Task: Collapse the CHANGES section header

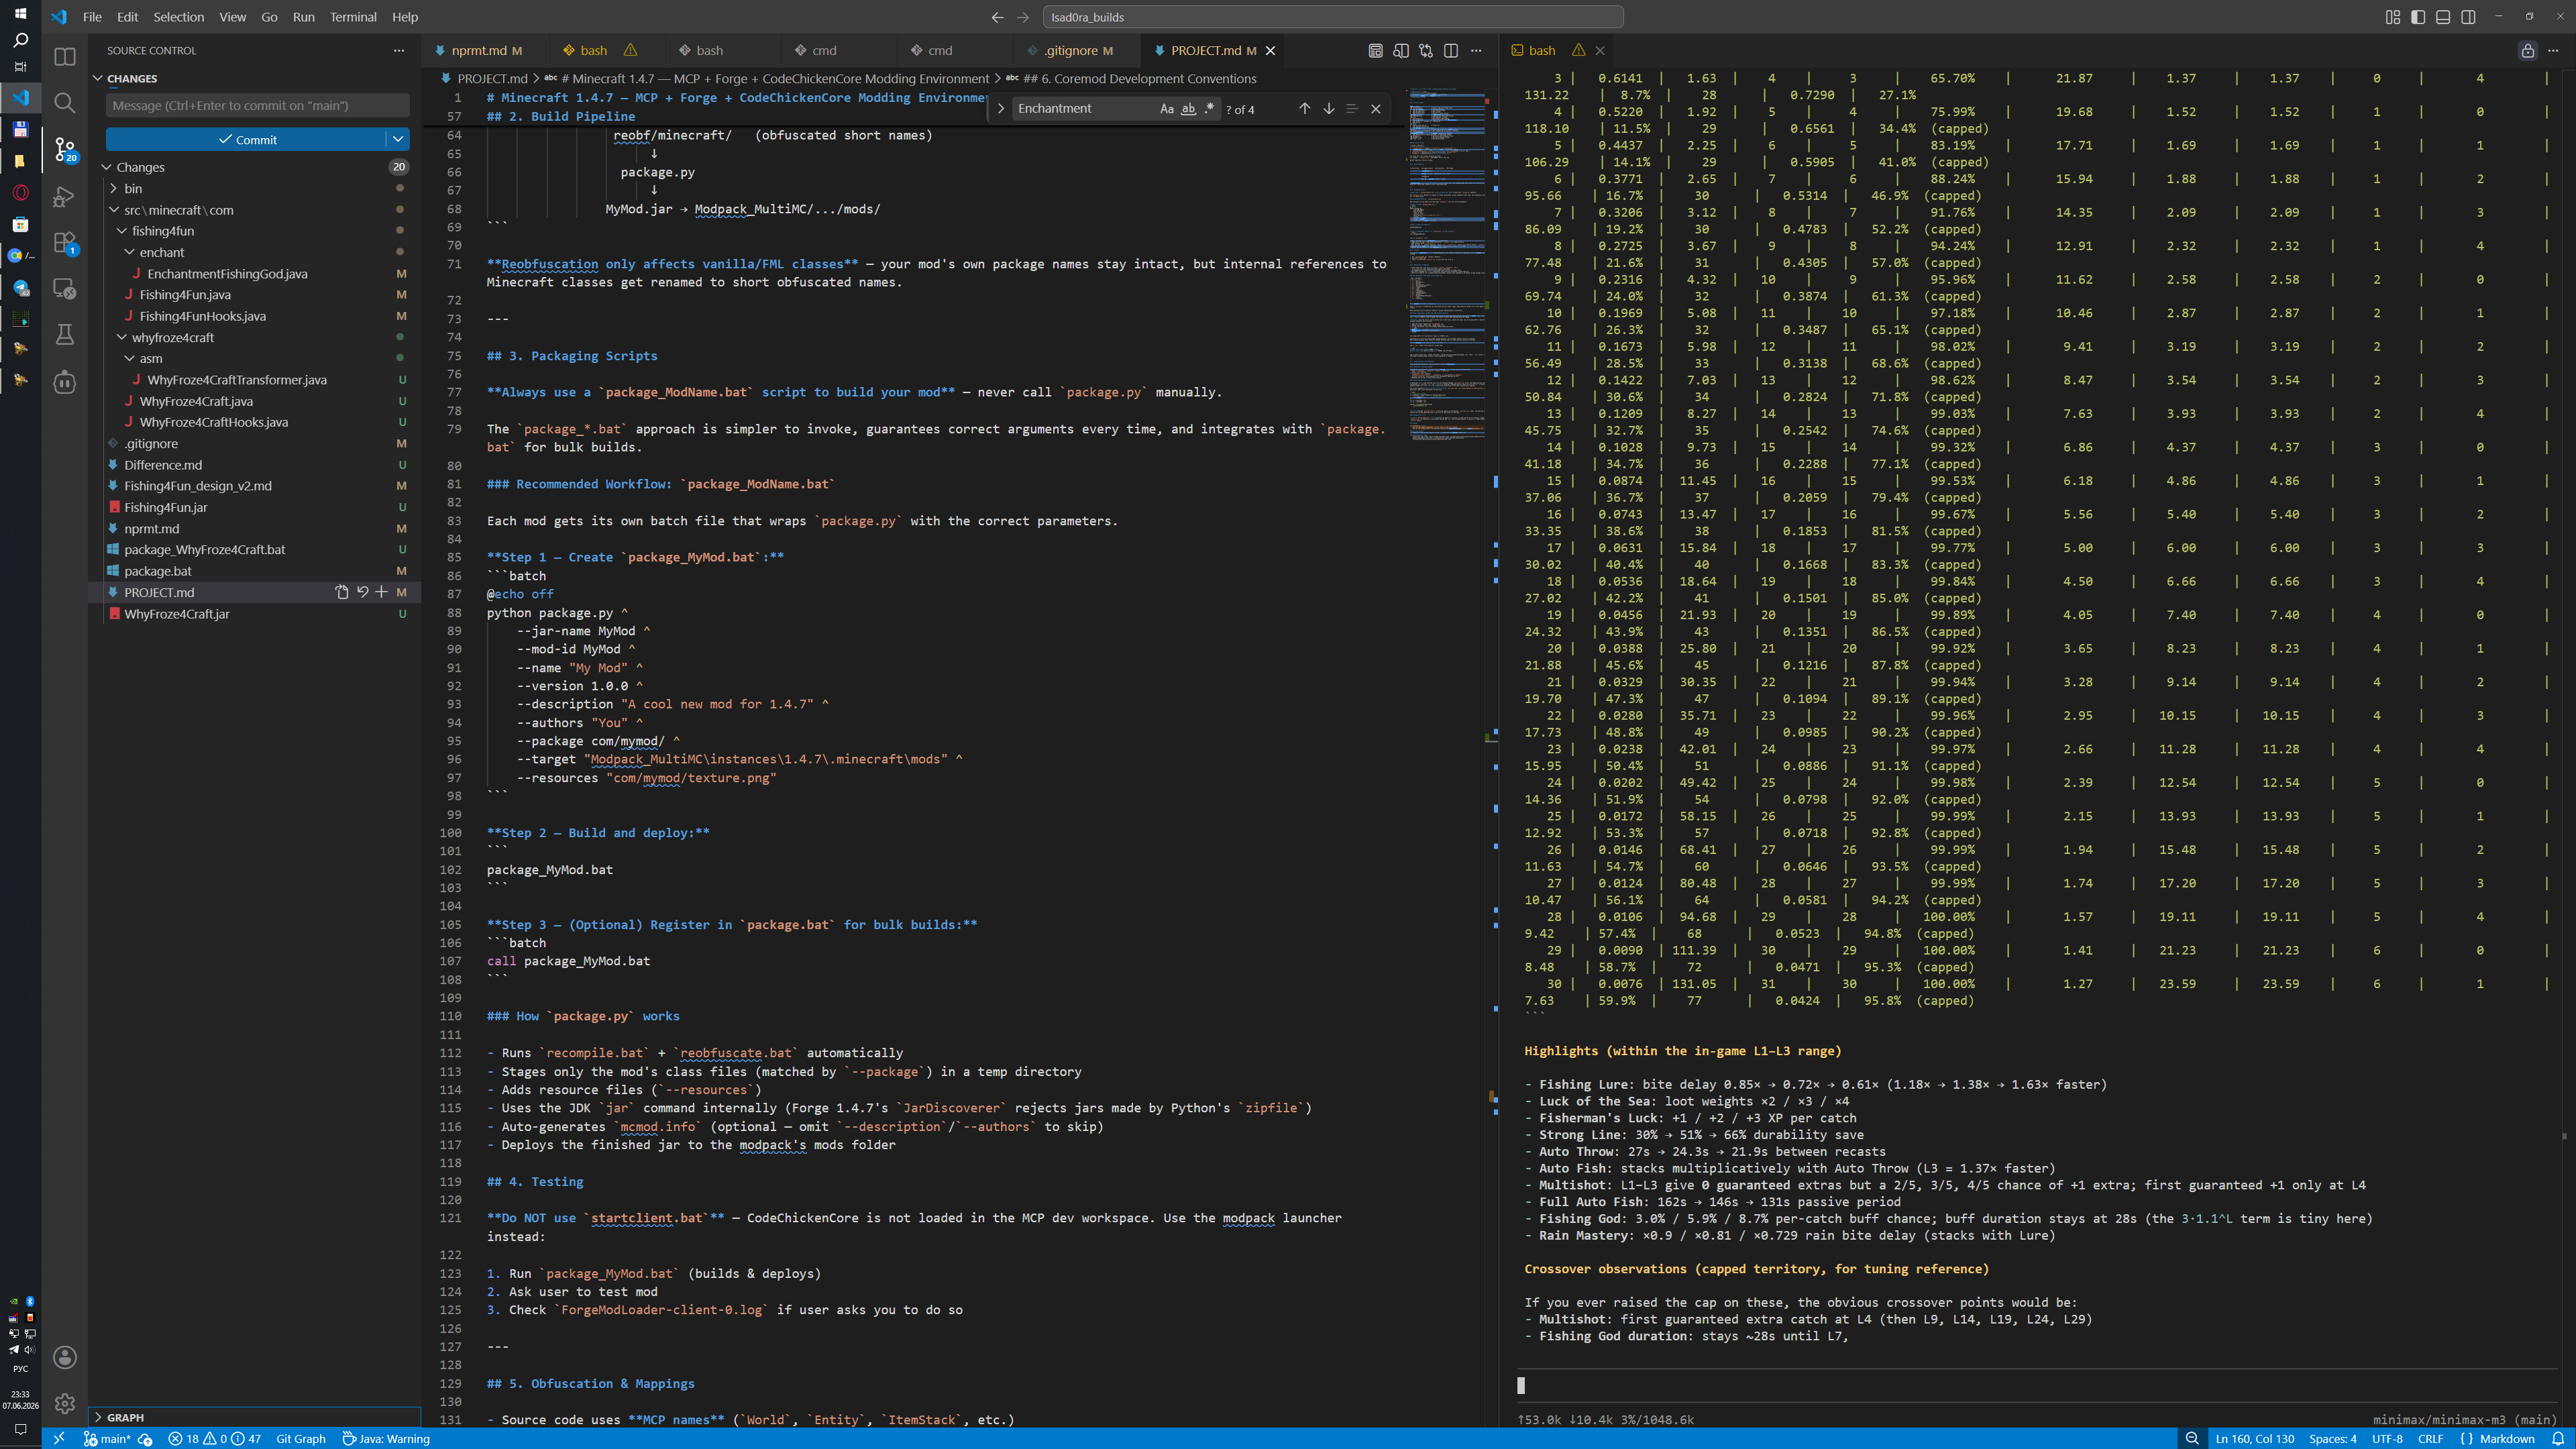Action: pyautogui.click(x=253, y=78)
